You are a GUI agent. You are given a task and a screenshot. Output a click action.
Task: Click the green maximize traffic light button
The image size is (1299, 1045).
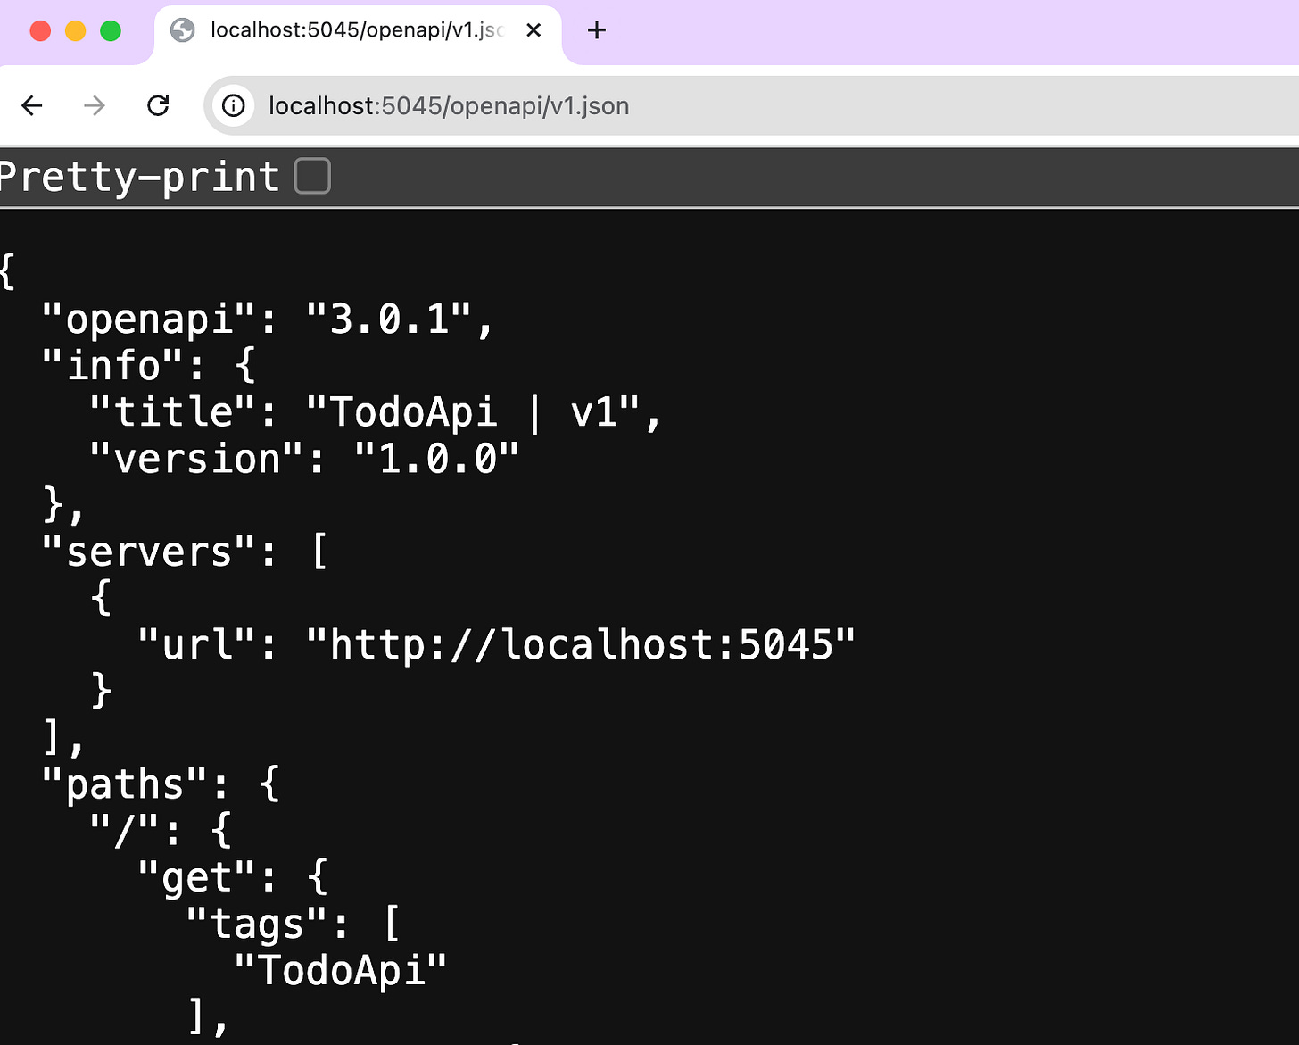111,29
